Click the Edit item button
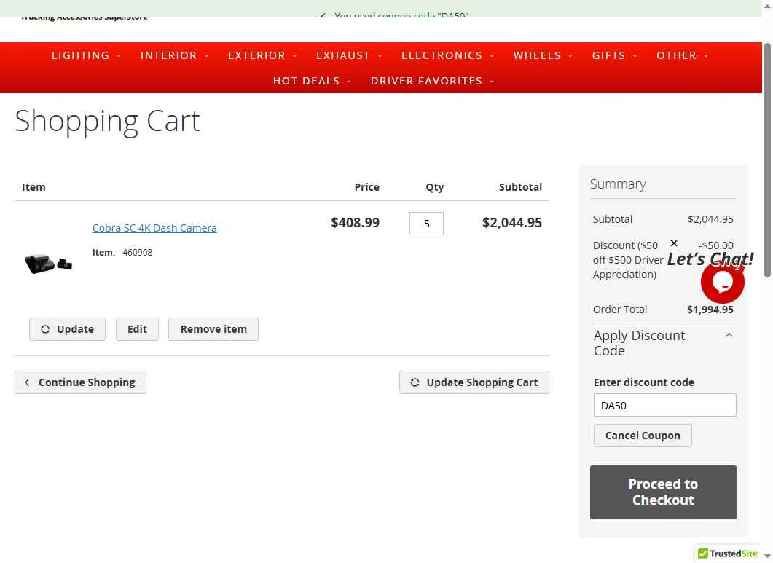This screenshot has height=563, width=773. [x=137, y=328]
